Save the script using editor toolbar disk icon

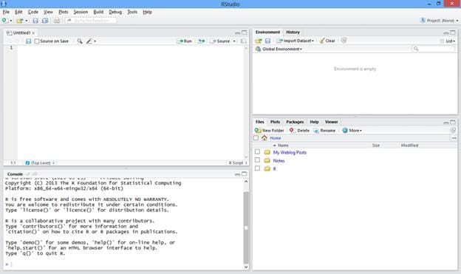coord(29,41)
